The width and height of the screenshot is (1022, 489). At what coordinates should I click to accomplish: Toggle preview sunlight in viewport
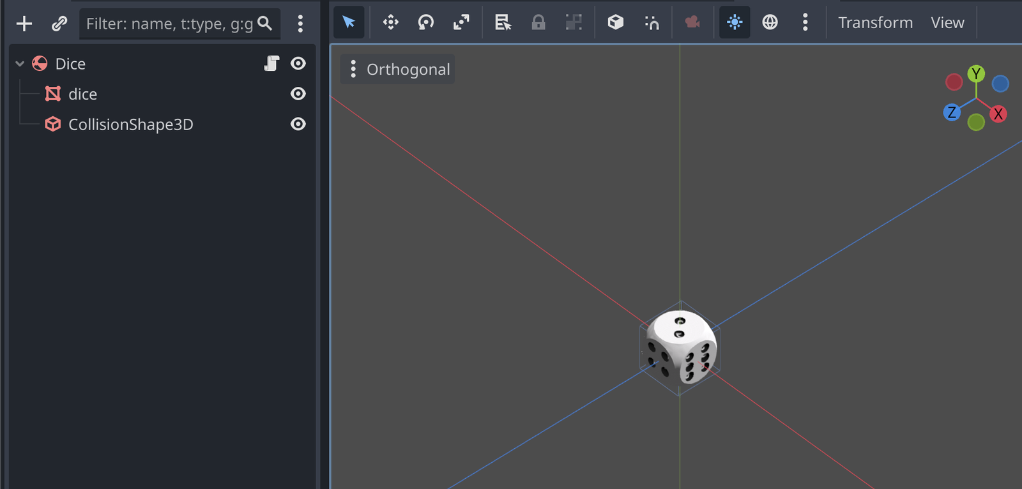(735, 22)
